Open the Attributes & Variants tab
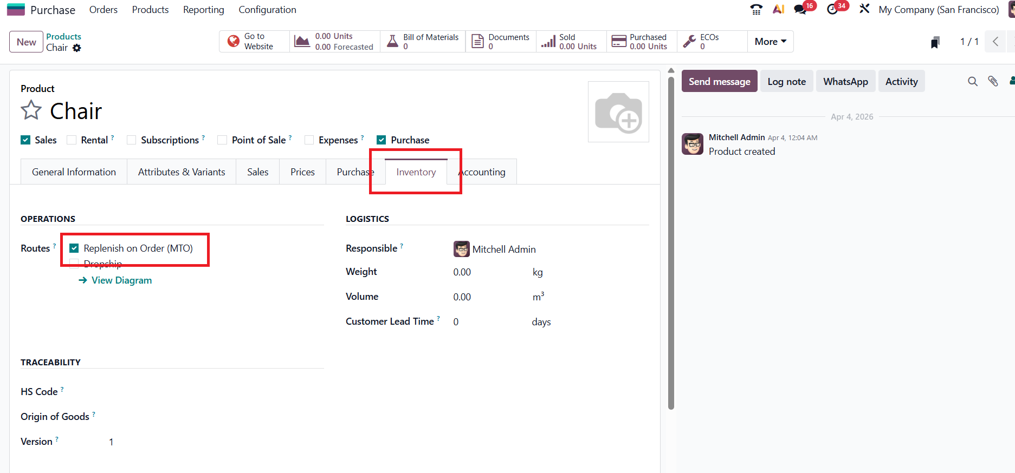 coord(182,172)
